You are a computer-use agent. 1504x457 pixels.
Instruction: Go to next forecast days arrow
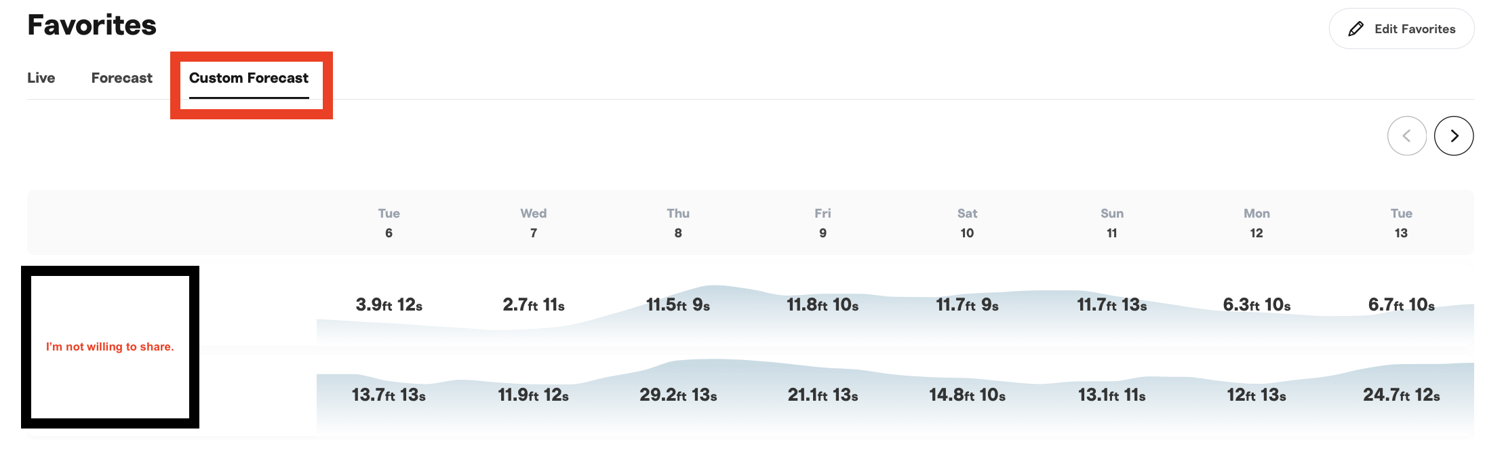click(1454, 136)
